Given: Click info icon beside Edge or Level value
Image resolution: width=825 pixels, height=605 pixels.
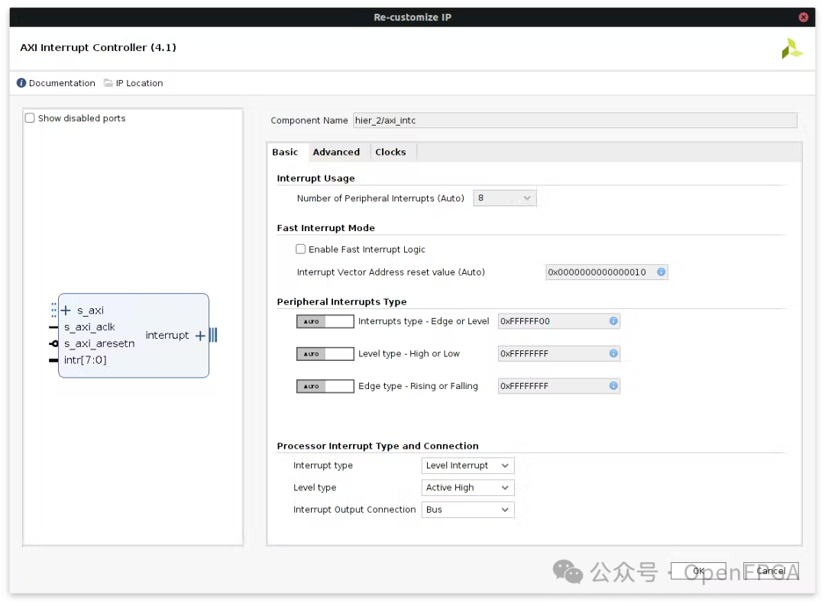Looking at the screenshot, I should tap(613, 321).
